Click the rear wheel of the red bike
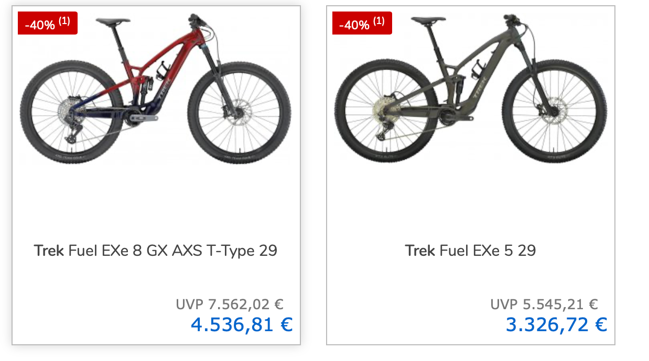The height and width of the screenshot is (361, 649). 66,111
